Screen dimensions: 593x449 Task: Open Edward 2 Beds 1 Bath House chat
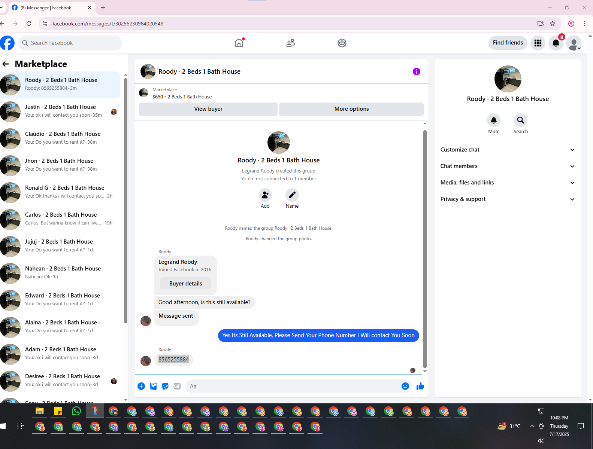(60, 300)
